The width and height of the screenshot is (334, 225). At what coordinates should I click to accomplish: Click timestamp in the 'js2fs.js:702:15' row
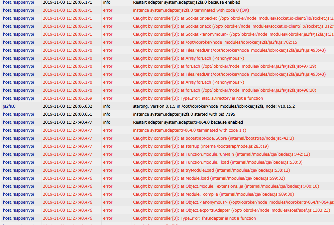(68, 42)
